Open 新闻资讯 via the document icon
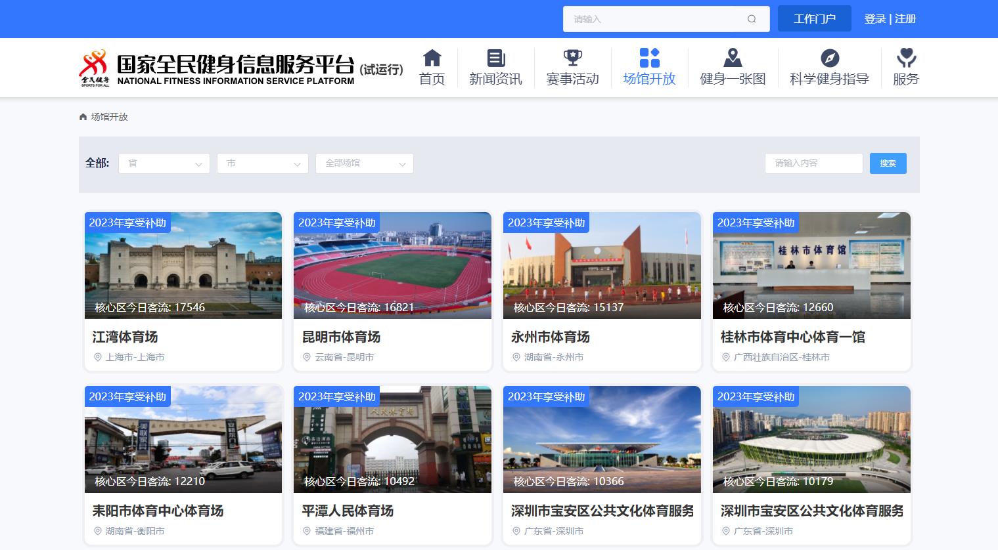 click(495, 58)
